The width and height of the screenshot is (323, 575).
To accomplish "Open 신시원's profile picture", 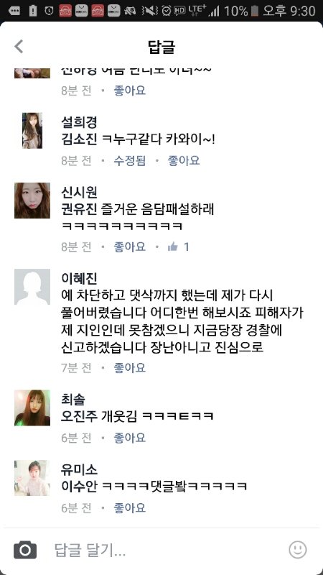I will point(32,201).
